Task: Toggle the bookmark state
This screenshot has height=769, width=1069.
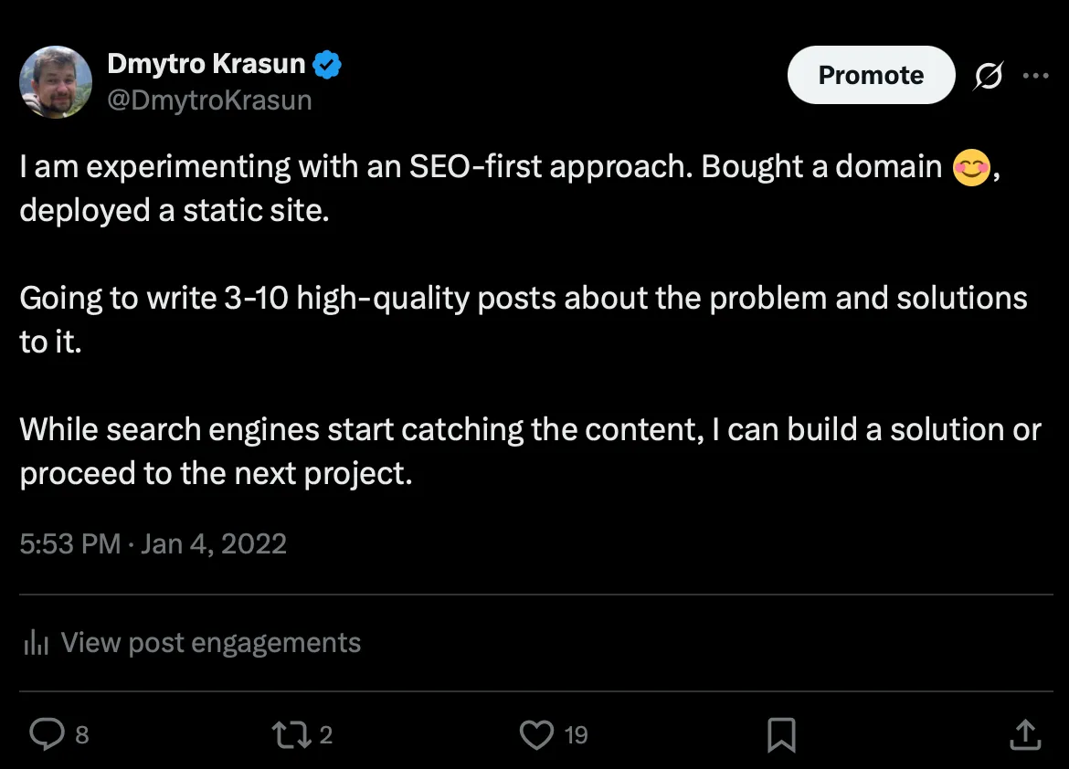Action: tap(781, 733)
